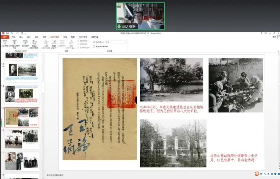Image resolution: width=280 pixels, height=179 pixels.
Task: Expand the Present Online dropdown arrow
Action: tap(25, 48)
